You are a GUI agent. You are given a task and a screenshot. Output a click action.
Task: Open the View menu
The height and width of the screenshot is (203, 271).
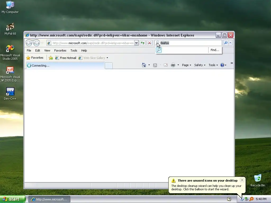(47, 50)
